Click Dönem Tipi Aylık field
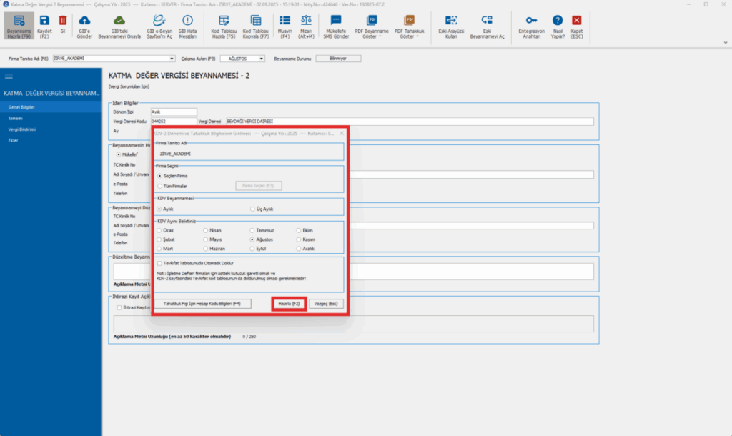The height and width of the screenshot is (436, 732). coord(174,112)
